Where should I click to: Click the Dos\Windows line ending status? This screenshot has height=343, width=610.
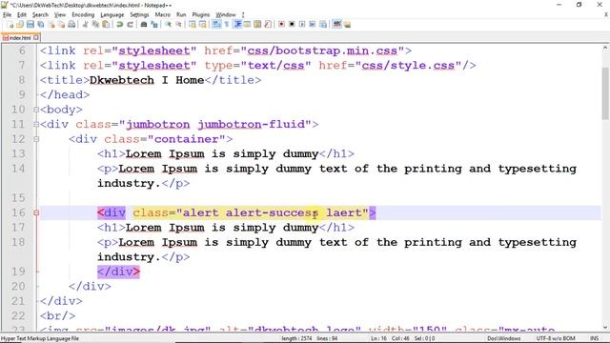pos(503,338)
